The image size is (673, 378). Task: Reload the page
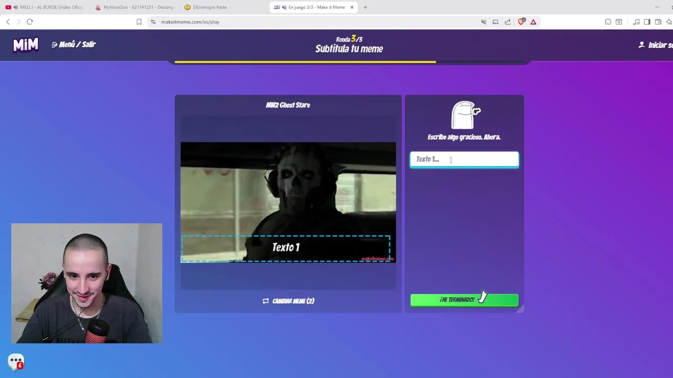[x=30, y=22]
